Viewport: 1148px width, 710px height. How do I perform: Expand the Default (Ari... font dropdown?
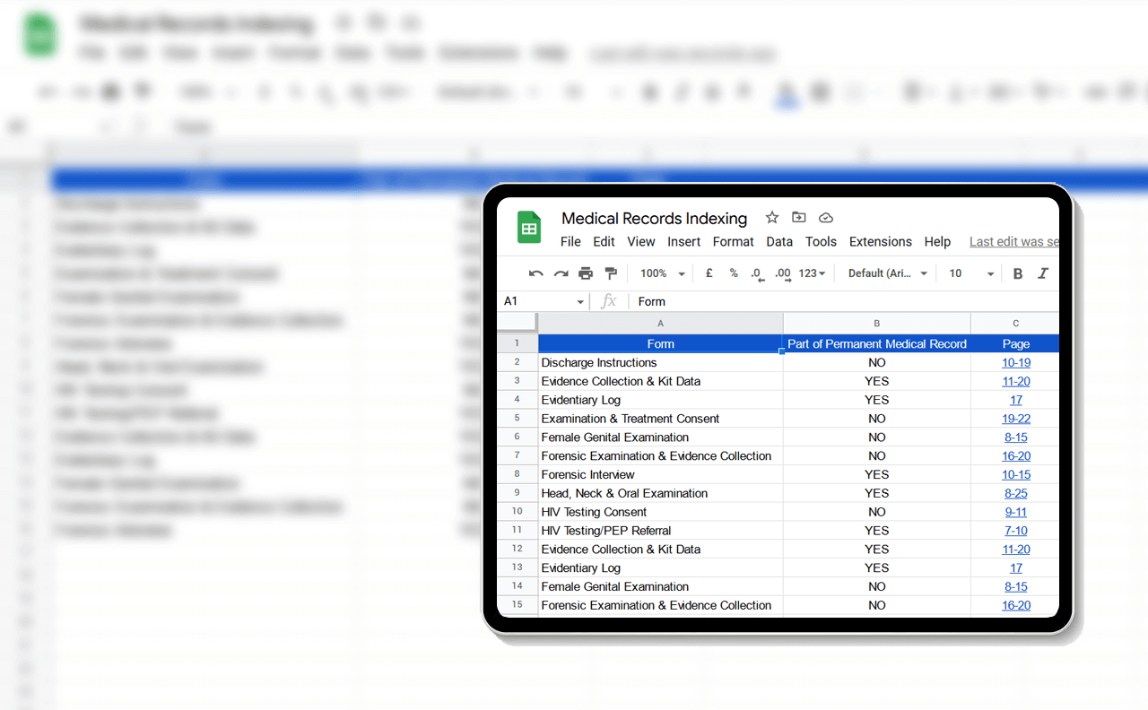pos(888,273)
